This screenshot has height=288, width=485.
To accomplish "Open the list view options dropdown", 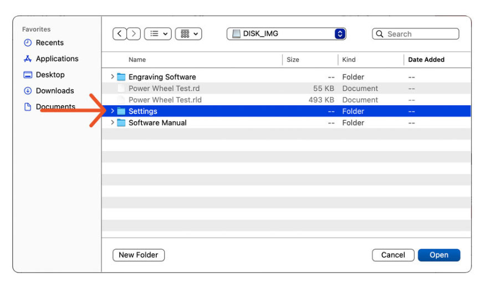I will 158,34.
